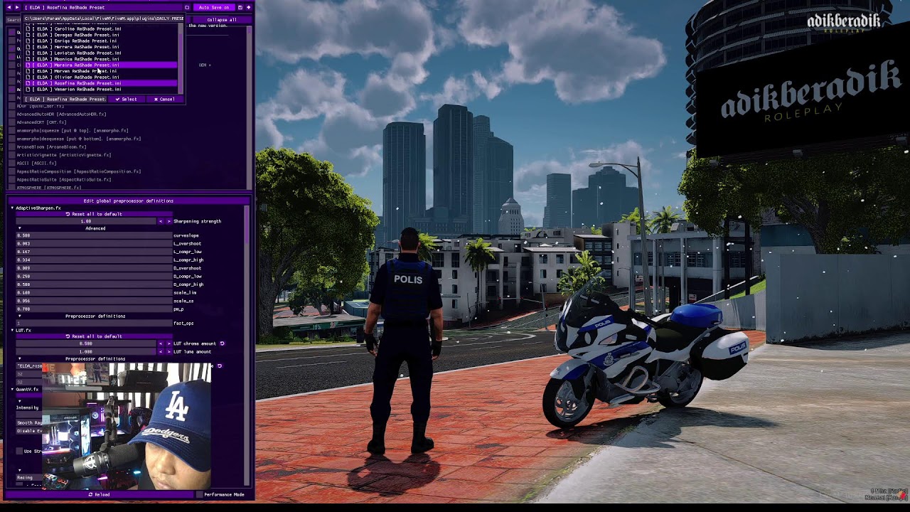Click the add new preset plus icon
This screenshot has width=910, height=512.
[x=248, y=7]
